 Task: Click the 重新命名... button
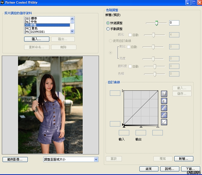coord(37,47)
